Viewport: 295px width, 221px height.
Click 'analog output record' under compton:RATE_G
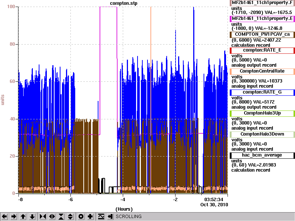pos(254,107)
